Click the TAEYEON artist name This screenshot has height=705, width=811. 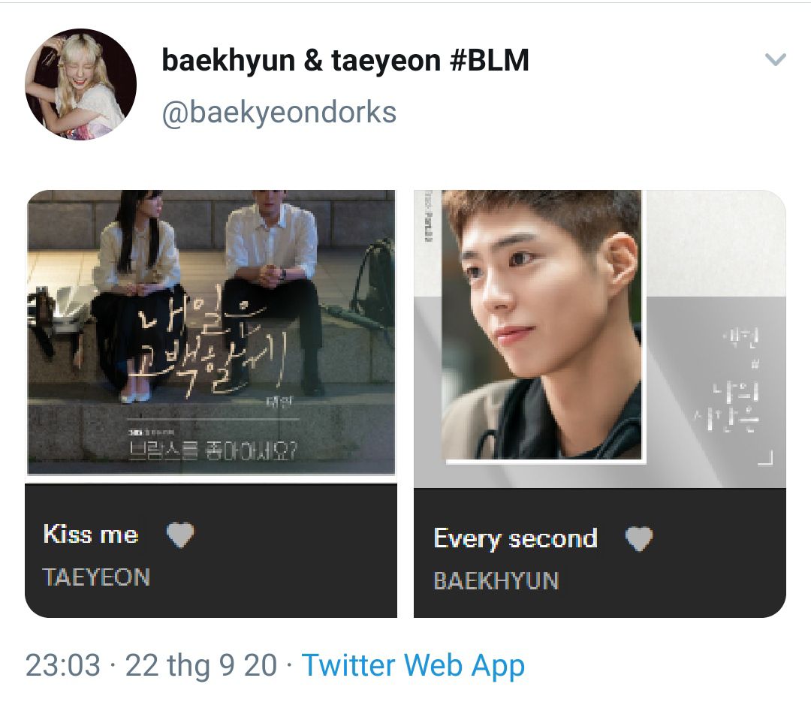click(96, 577)
